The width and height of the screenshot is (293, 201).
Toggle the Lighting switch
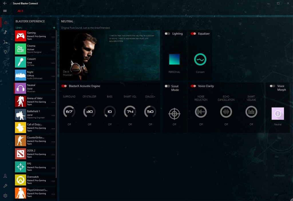pyautogui.click(x=167, y=34)
